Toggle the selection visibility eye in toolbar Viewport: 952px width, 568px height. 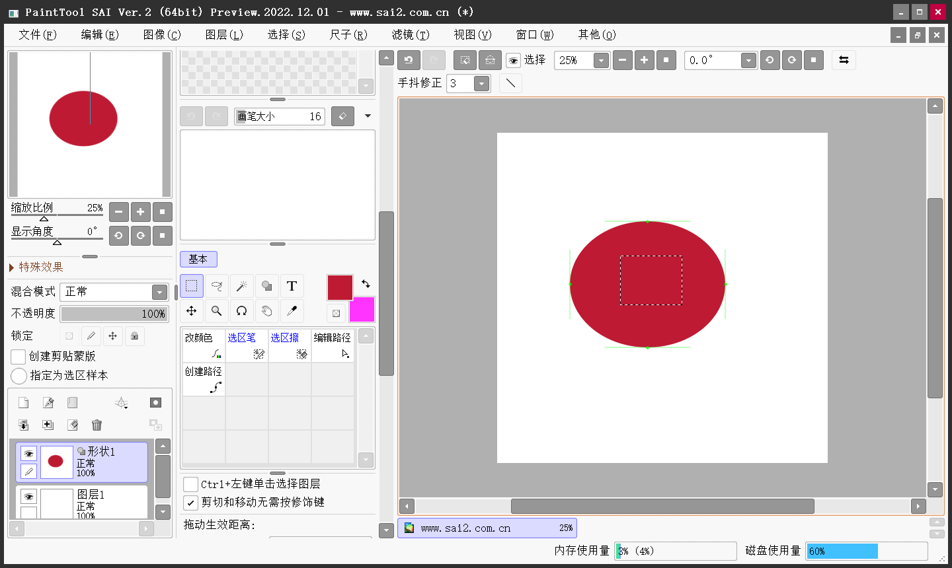(x=513, y=61)
